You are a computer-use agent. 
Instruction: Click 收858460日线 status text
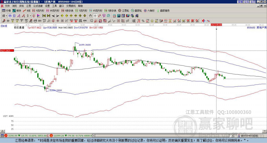(249, 136)
